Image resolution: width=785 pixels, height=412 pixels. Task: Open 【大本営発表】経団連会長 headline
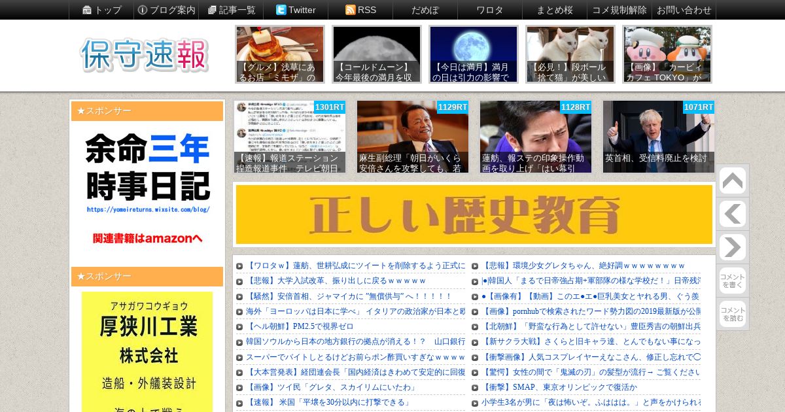[x=355, y=372]
